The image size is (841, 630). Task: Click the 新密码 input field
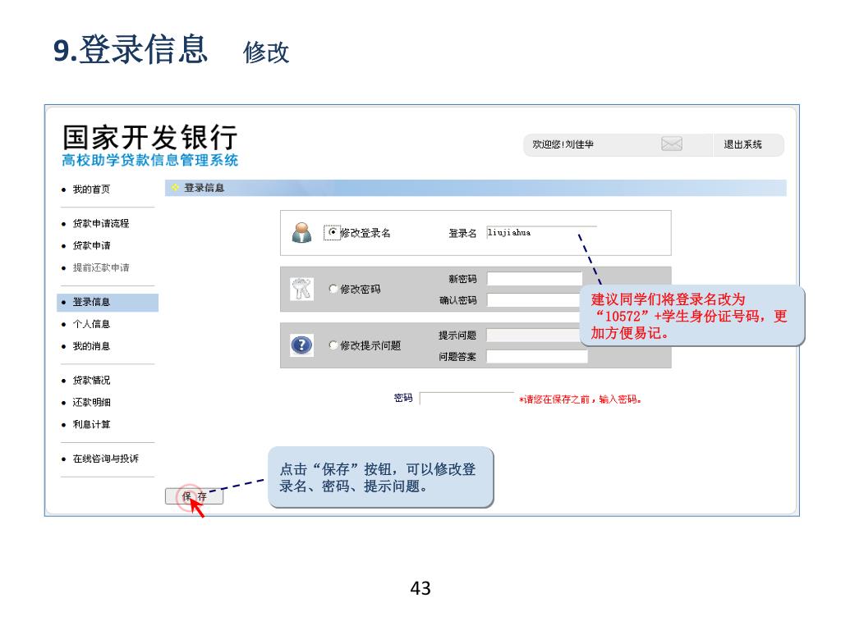click(534, 279)
